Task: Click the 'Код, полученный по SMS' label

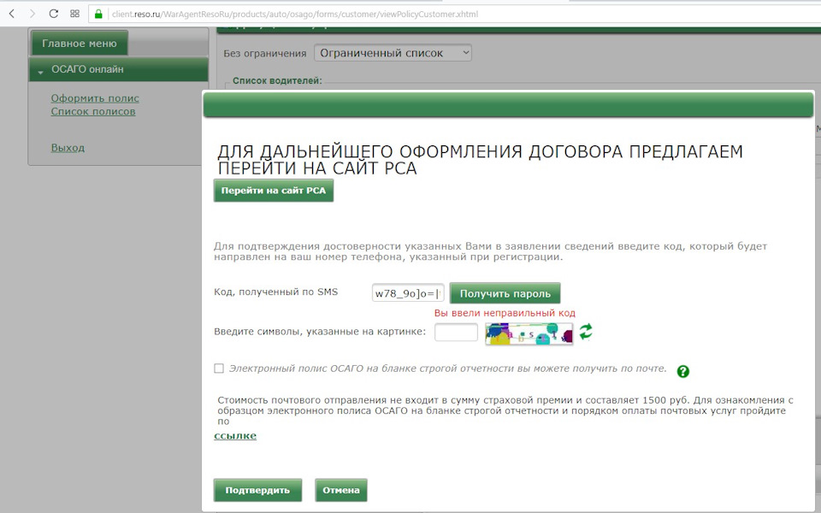Action: (276, 292)
